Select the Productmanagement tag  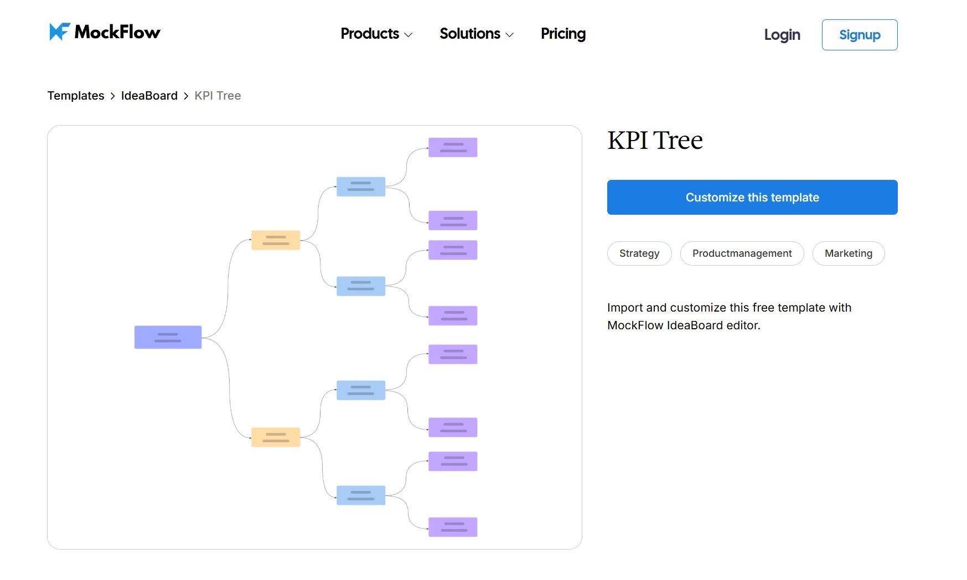[x=742, y=253]
